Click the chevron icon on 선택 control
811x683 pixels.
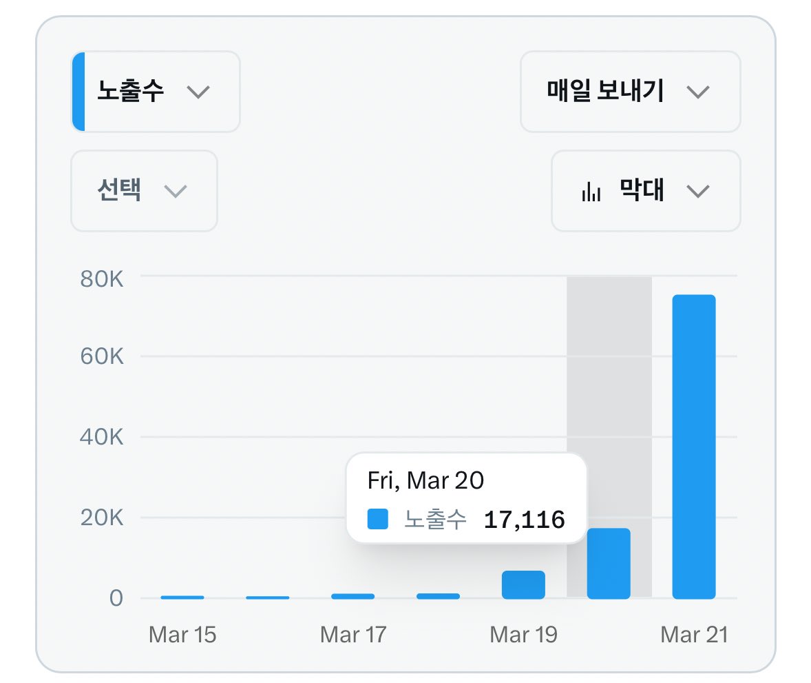178,191
